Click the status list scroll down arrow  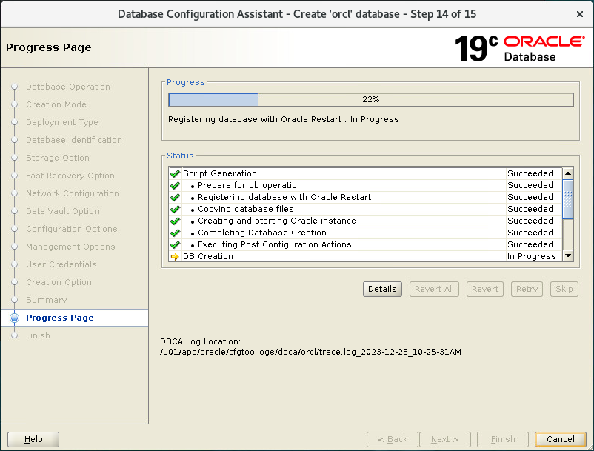(x=568, y=255)
